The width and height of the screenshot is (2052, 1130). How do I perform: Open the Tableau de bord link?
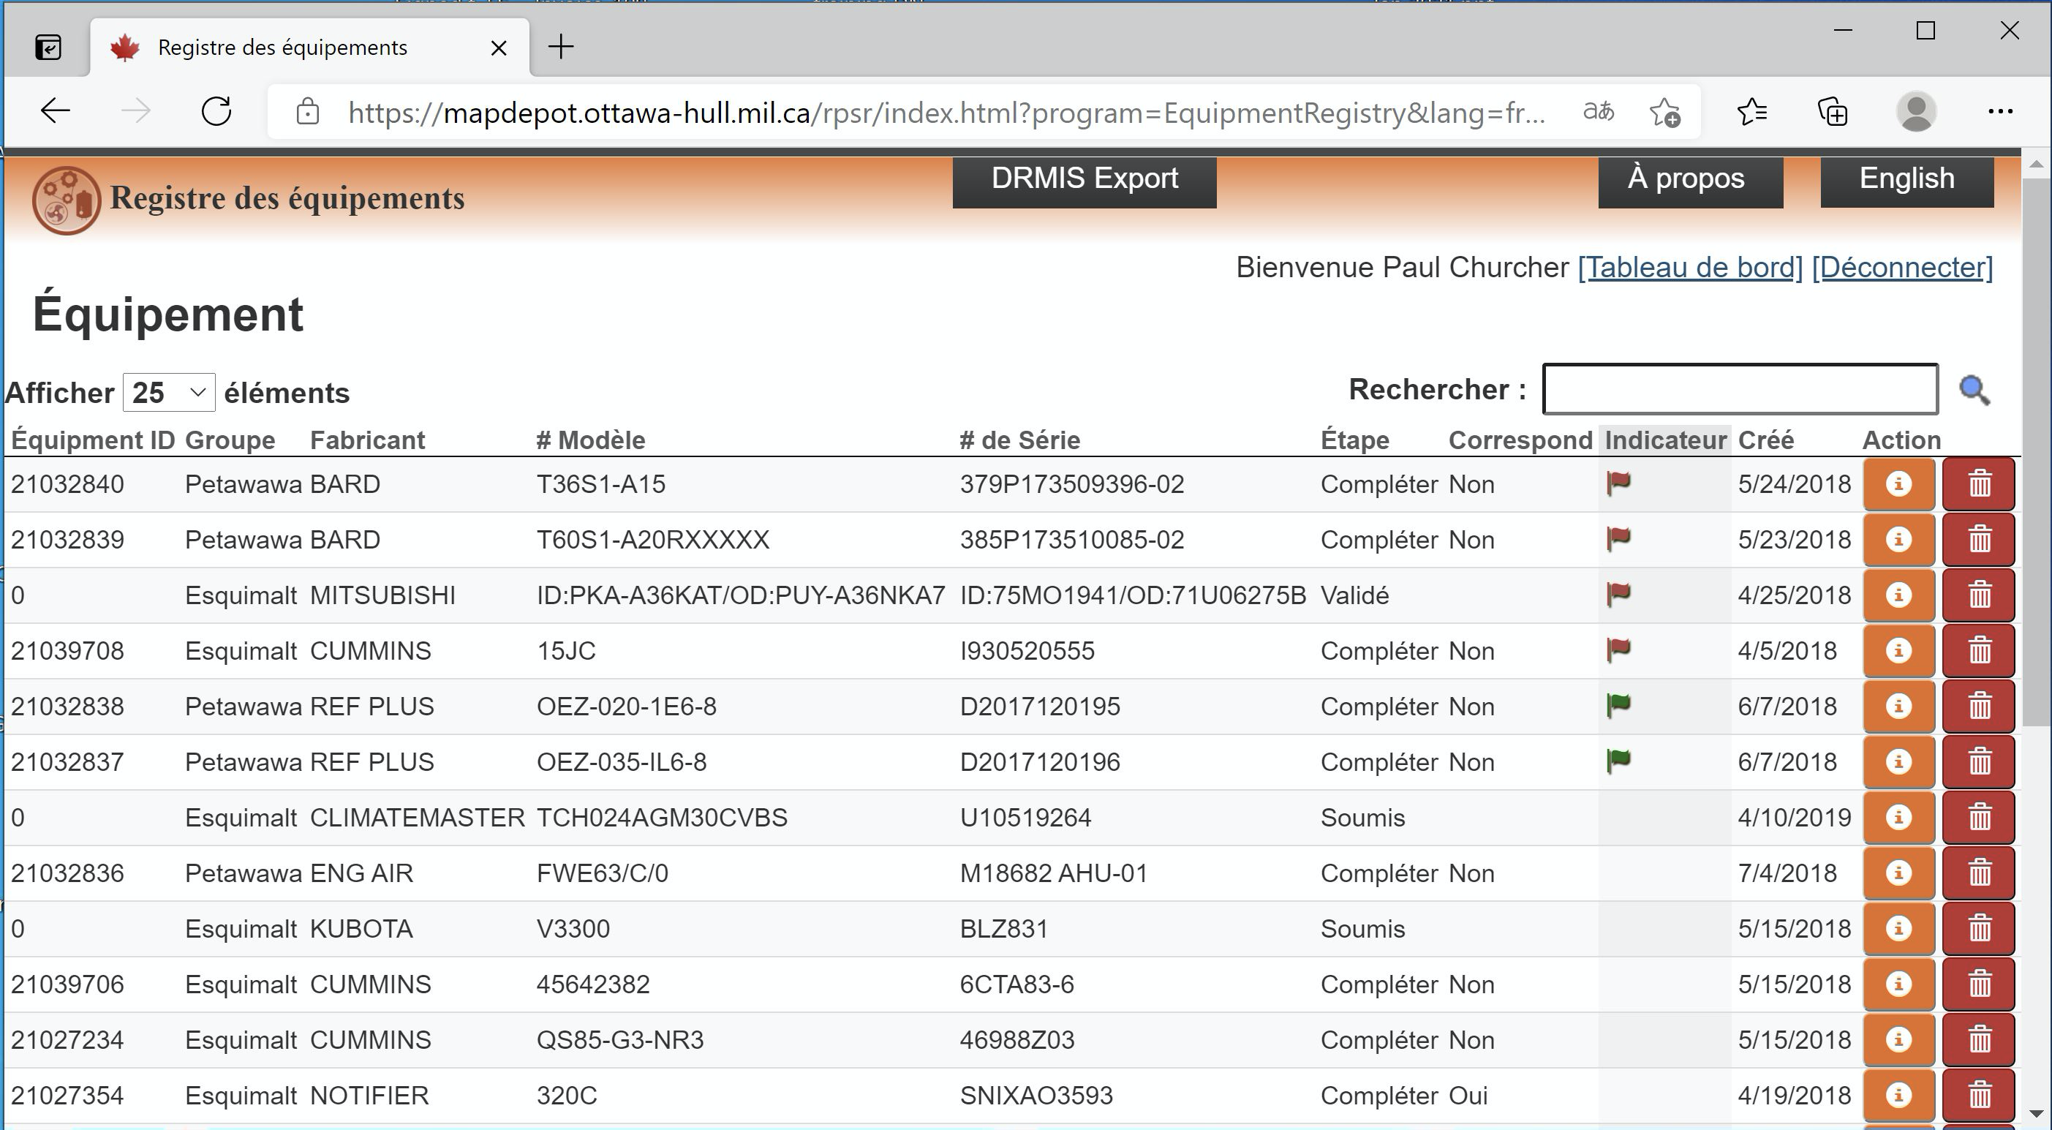(1689, 268)
